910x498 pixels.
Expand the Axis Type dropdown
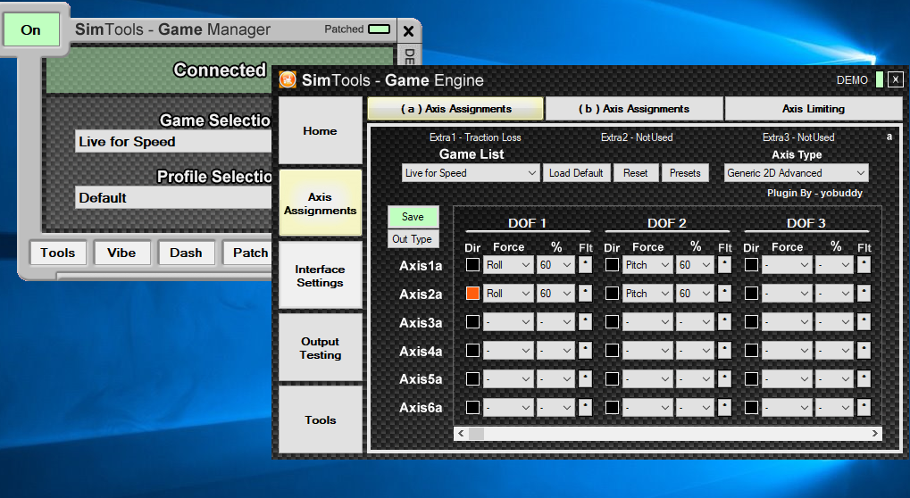[x=796, y=173]
